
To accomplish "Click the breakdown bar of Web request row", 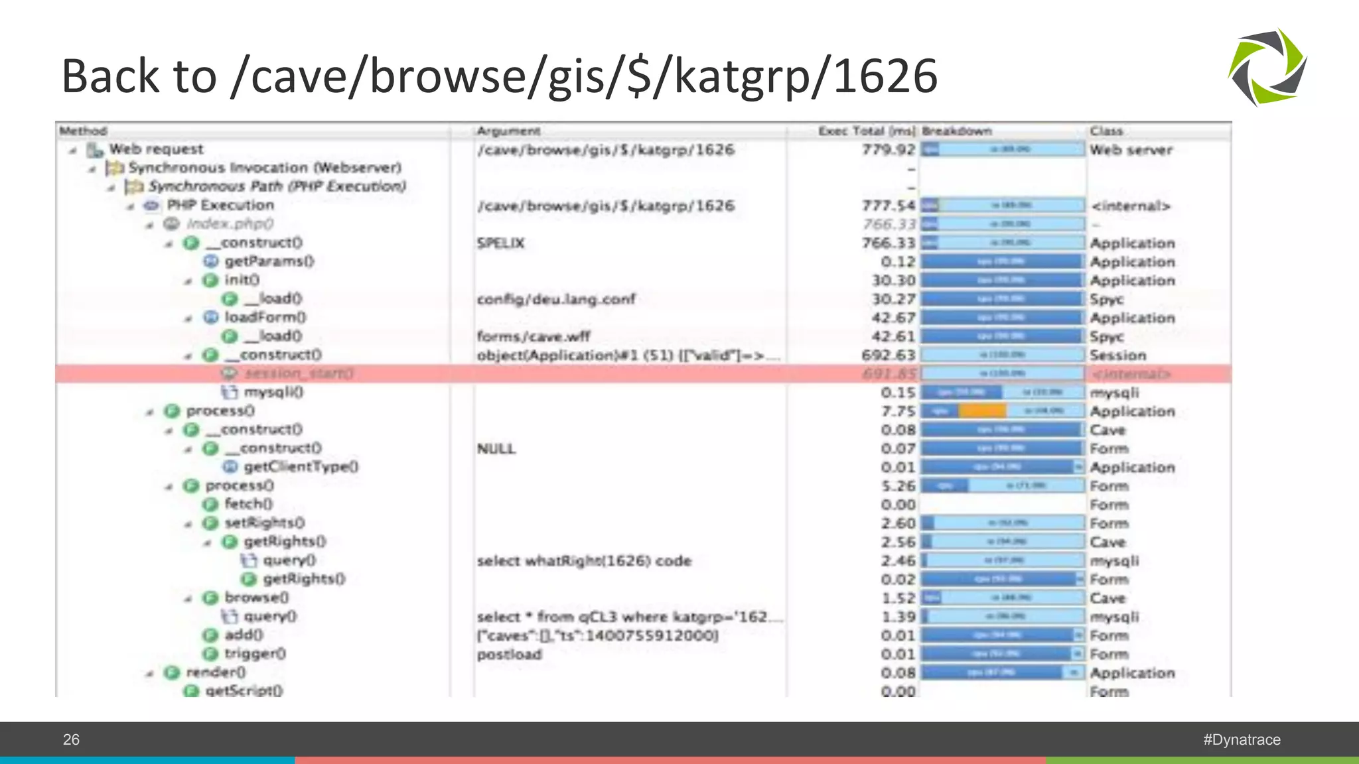I will (x=1003, y=150).
